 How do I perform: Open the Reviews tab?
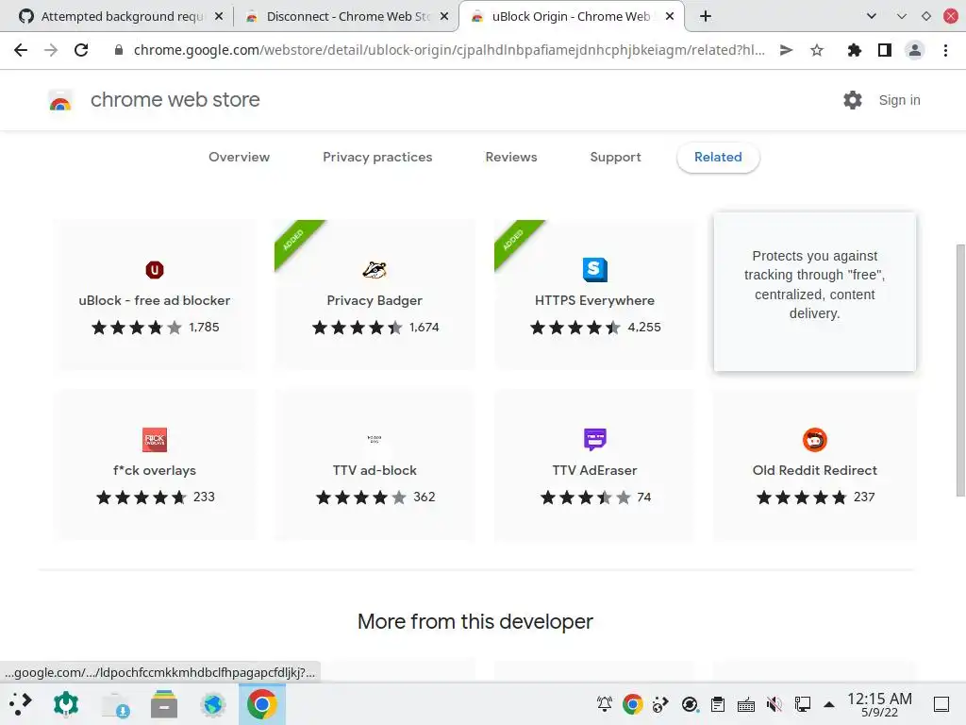click(x=511, y=158)
